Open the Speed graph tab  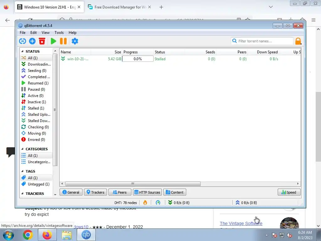point(289,192)
